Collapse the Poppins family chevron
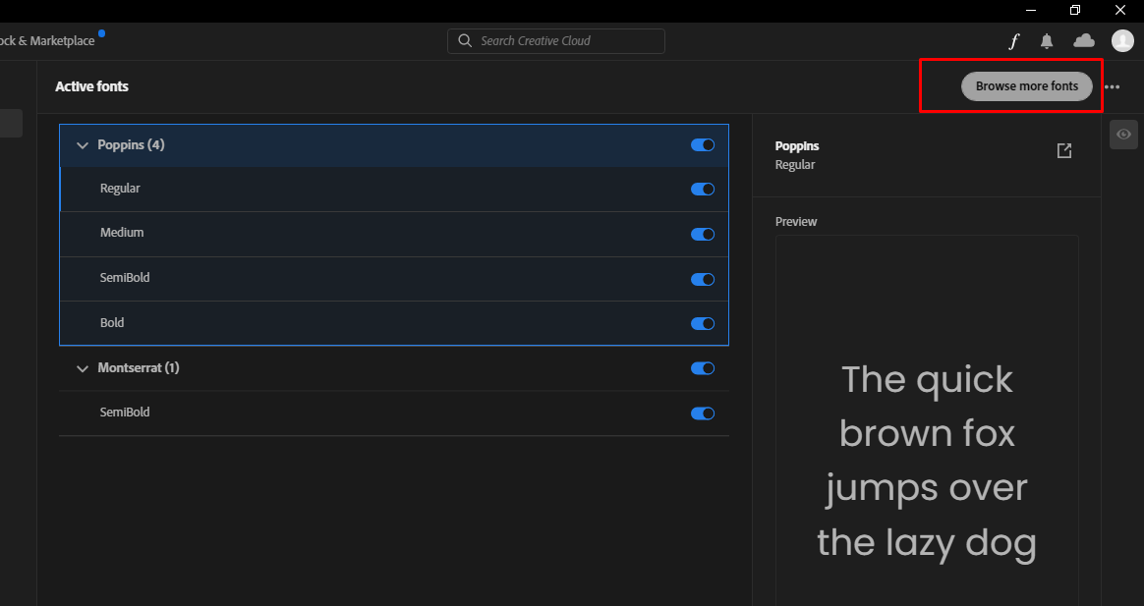The image size is (1144, 606). [83, 145]
